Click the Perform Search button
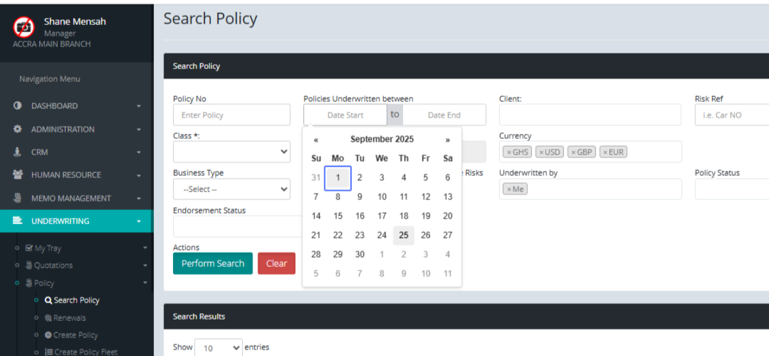 point(213,263)
